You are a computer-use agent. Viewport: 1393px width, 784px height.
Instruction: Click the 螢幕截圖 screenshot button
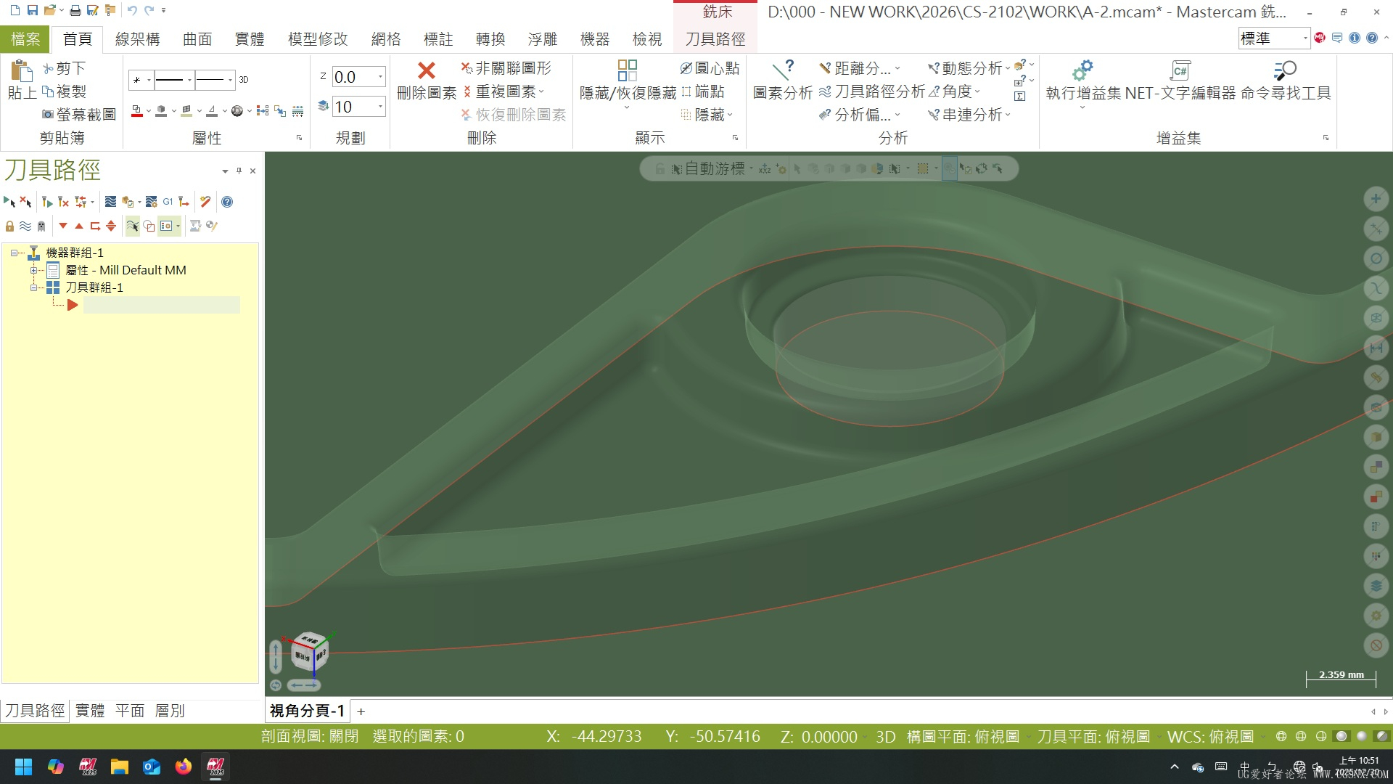pyautogui.click(x=78, y=115)
